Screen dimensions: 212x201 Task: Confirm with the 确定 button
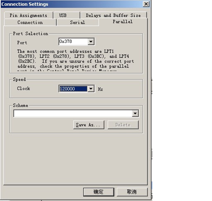[x=99, y=192]
